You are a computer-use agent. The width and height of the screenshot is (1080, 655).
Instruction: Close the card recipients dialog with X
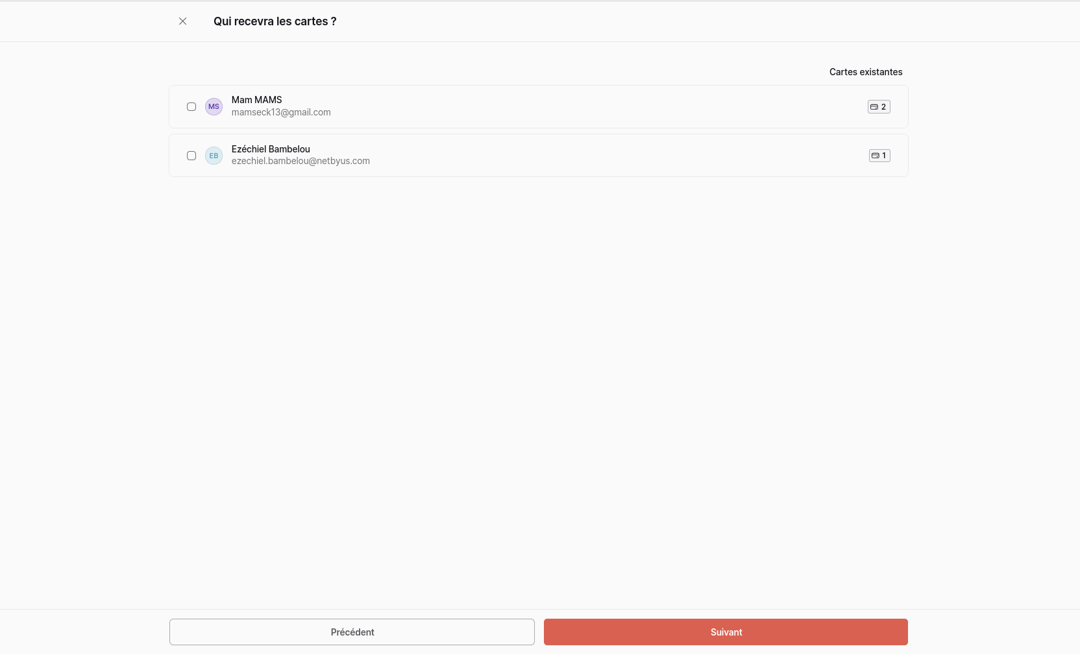(183, 21)
